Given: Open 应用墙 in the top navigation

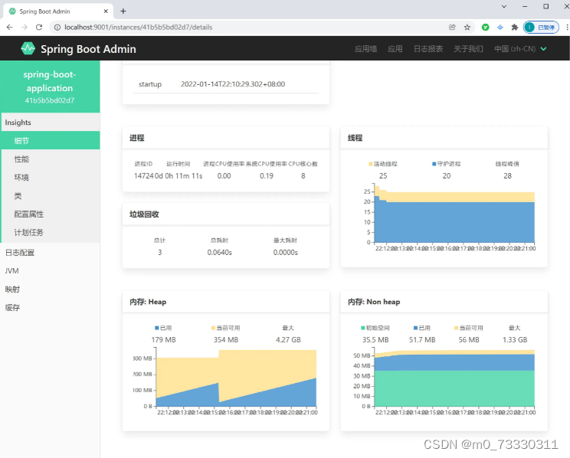Looking at the screenshot, I should click(365, 49).
